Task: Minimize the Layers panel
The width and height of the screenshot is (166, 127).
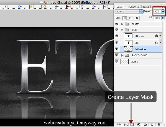Action: 161,5
